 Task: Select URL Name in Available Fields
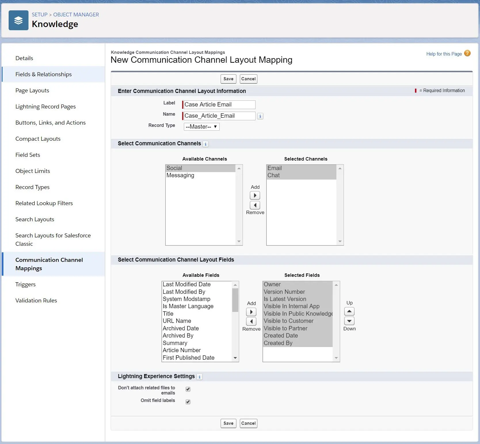[197, 321]
